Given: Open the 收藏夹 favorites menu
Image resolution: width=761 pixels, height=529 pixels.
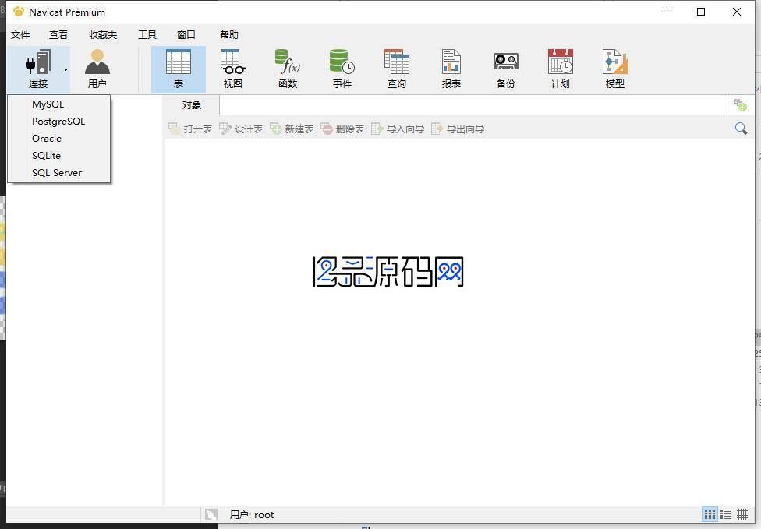Looking at the screenshot, I should pos(103,35).
